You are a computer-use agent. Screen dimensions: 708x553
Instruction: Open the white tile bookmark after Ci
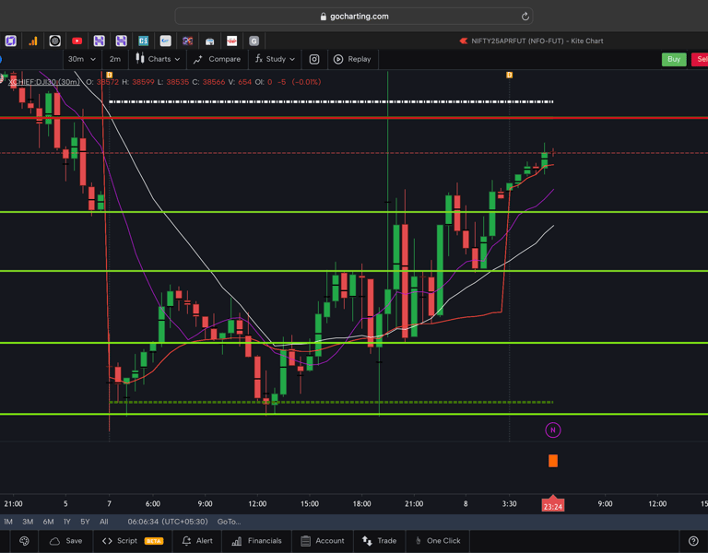click(x=166, y=41)
